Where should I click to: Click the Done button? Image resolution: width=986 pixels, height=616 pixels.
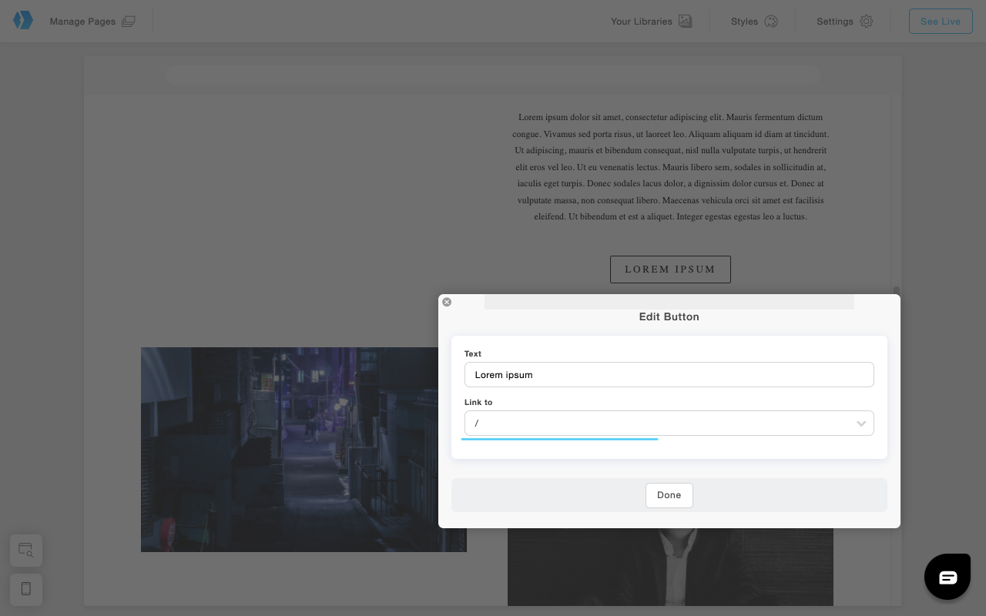click(669, 495)
